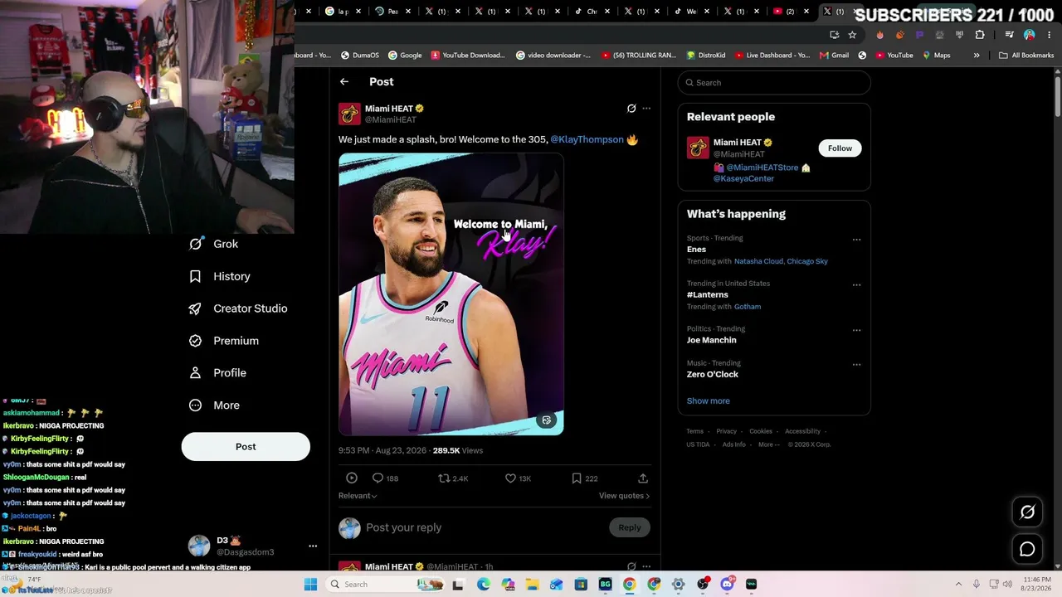Open History in the sidebar
This screenshot has width=1062, height=597.
[x=219, y=276]
